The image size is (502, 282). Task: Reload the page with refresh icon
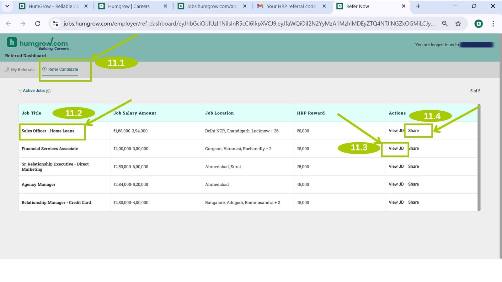coord(38,23)
